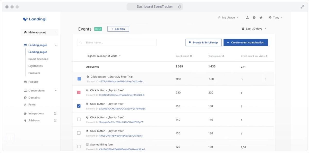Image resolution: width=309 pixels, height=153 pixels.
Task: Enable the 'Started filling form' checkbox
Action: click(79, 146)
